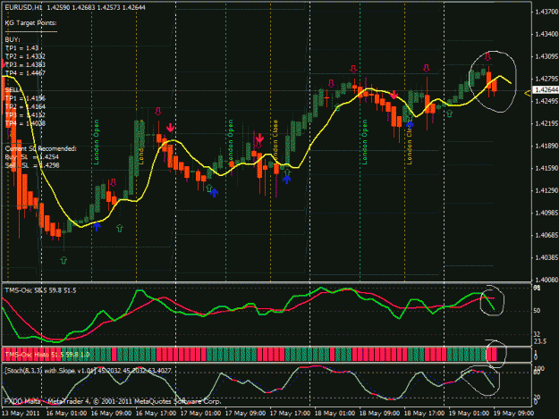The image size is (559, 419).
Task: Click the 1.41890 price scale label
Action: click(x=546, y=146)
